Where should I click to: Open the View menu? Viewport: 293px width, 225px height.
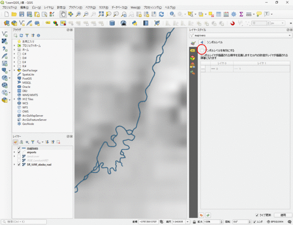point(36,7)
